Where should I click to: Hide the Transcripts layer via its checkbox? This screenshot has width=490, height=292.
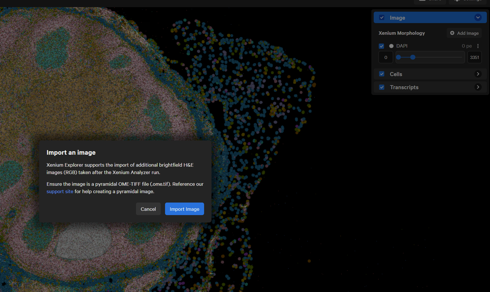coord(382,87)
